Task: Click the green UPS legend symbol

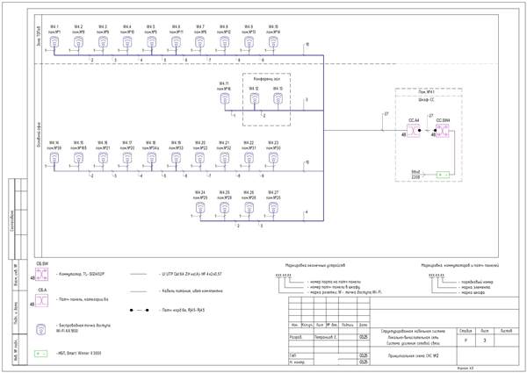Action: click(40, 354)
